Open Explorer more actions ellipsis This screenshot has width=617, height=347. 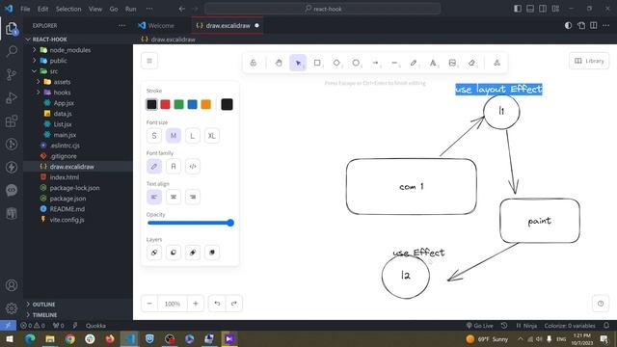point(122,26)
